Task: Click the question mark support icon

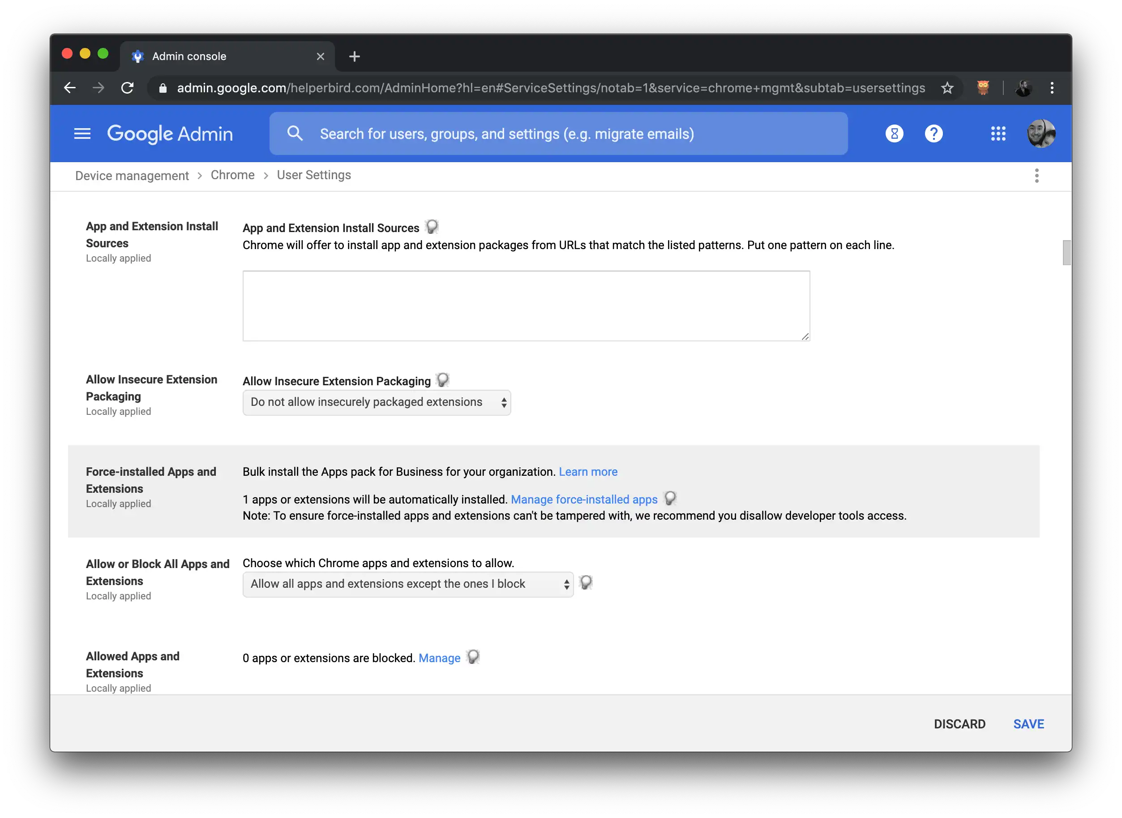Action: click(935, 134)
